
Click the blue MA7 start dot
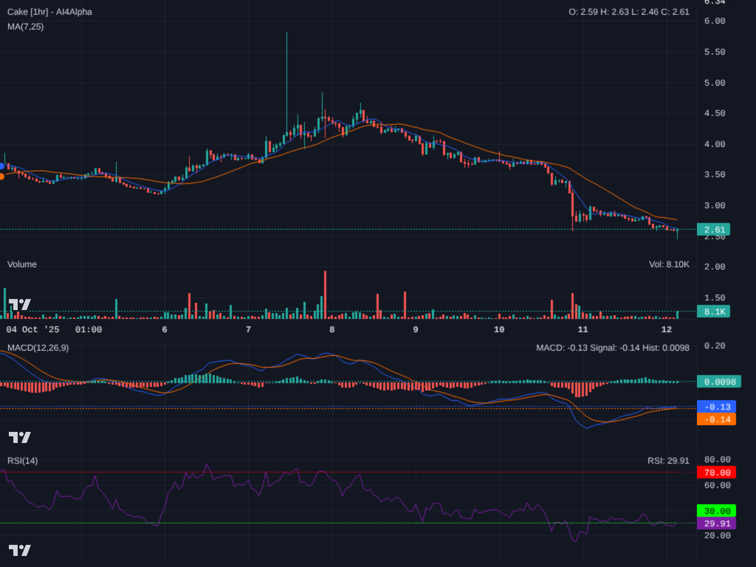point(1,166)
